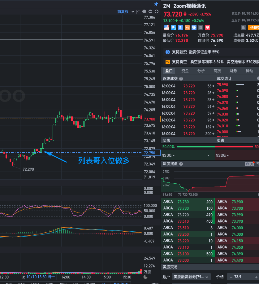This screenshot has height=284, width=259.
Task: Open the 异动 tab
Action: 249,71
